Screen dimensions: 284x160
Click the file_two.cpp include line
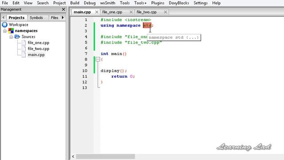131,43
